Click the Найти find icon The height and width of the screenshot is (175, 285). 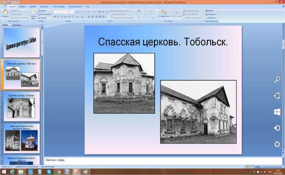point(211,11)
